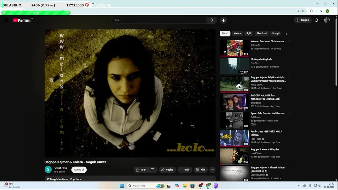The image size is (338, 190).
Task: Open the Oluştur create button
Action: (302, 20)
